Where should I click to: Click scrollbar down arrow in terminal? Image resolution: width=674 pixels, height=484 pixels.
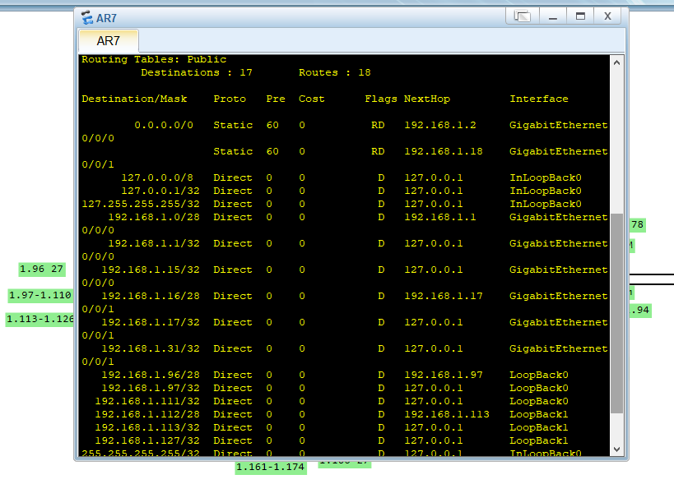click(617, 449)
